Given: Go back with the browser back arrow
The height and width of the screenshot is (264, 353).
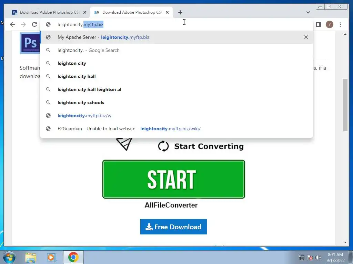Looking at the screenshot, I should pyautogui.click(x=12, y=24).
